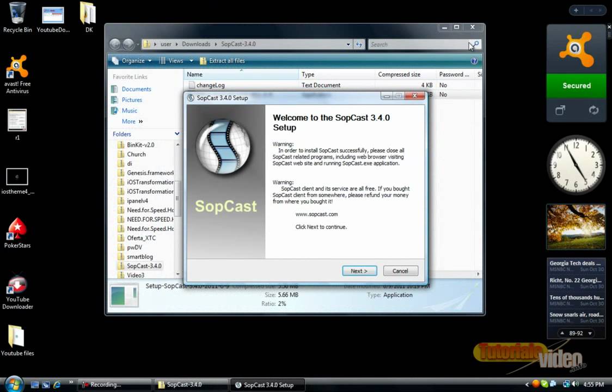Click the Downloads breadcrumb segment

[196, 44]
